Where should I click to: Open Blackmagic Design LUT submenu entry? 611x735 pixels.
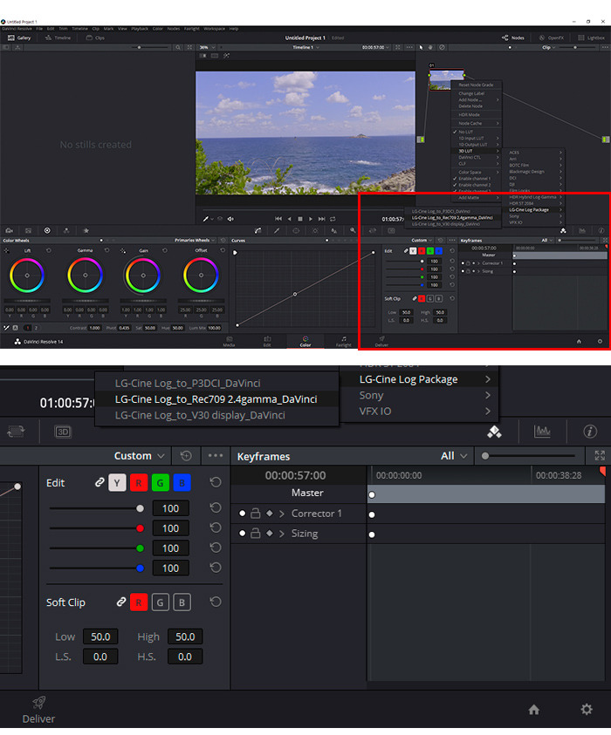(x=533, y=172)
